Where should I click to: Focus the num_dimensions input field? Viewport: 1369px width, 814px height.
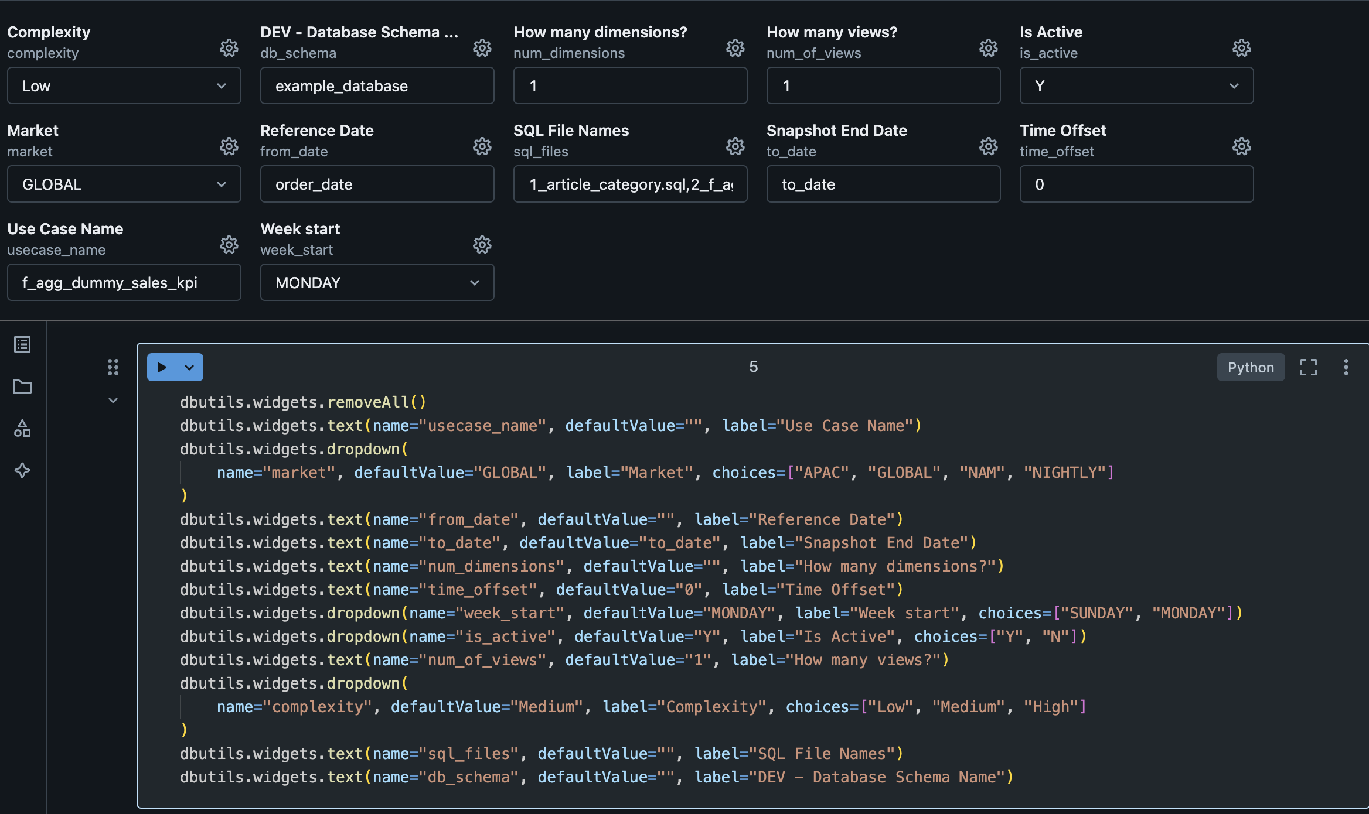[630, 86]
